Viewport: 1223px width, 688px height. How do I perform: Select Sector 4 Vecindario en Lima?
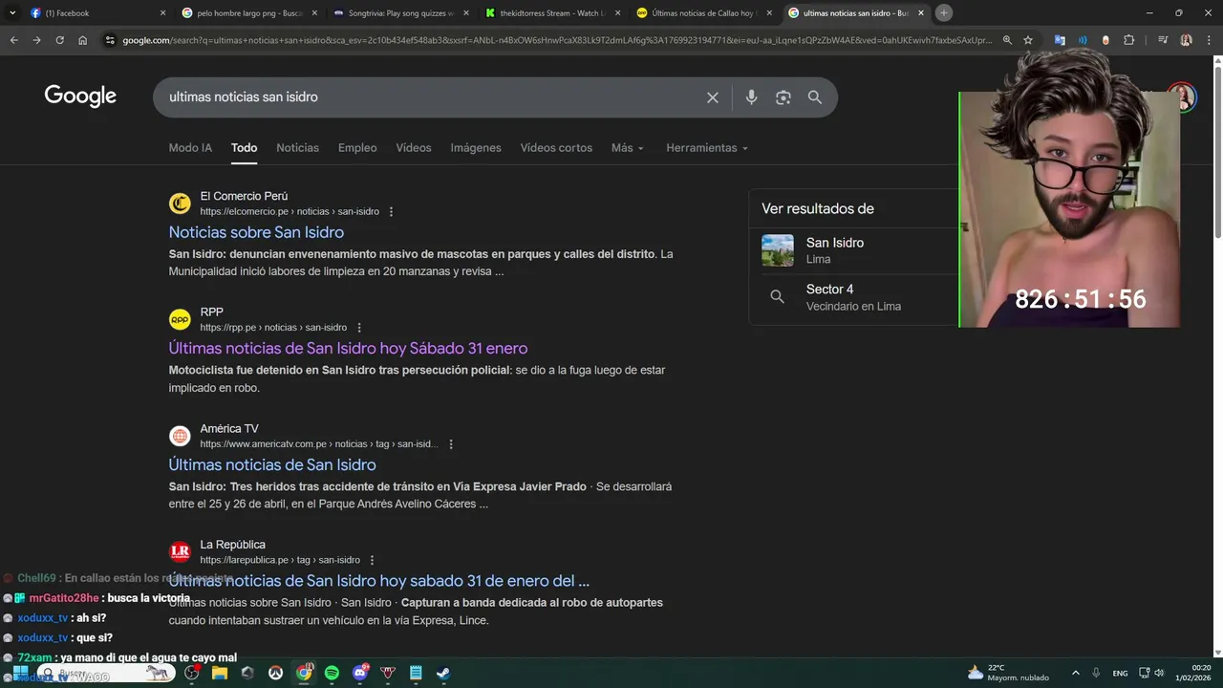pyautogui.click(x=853, y=297)
